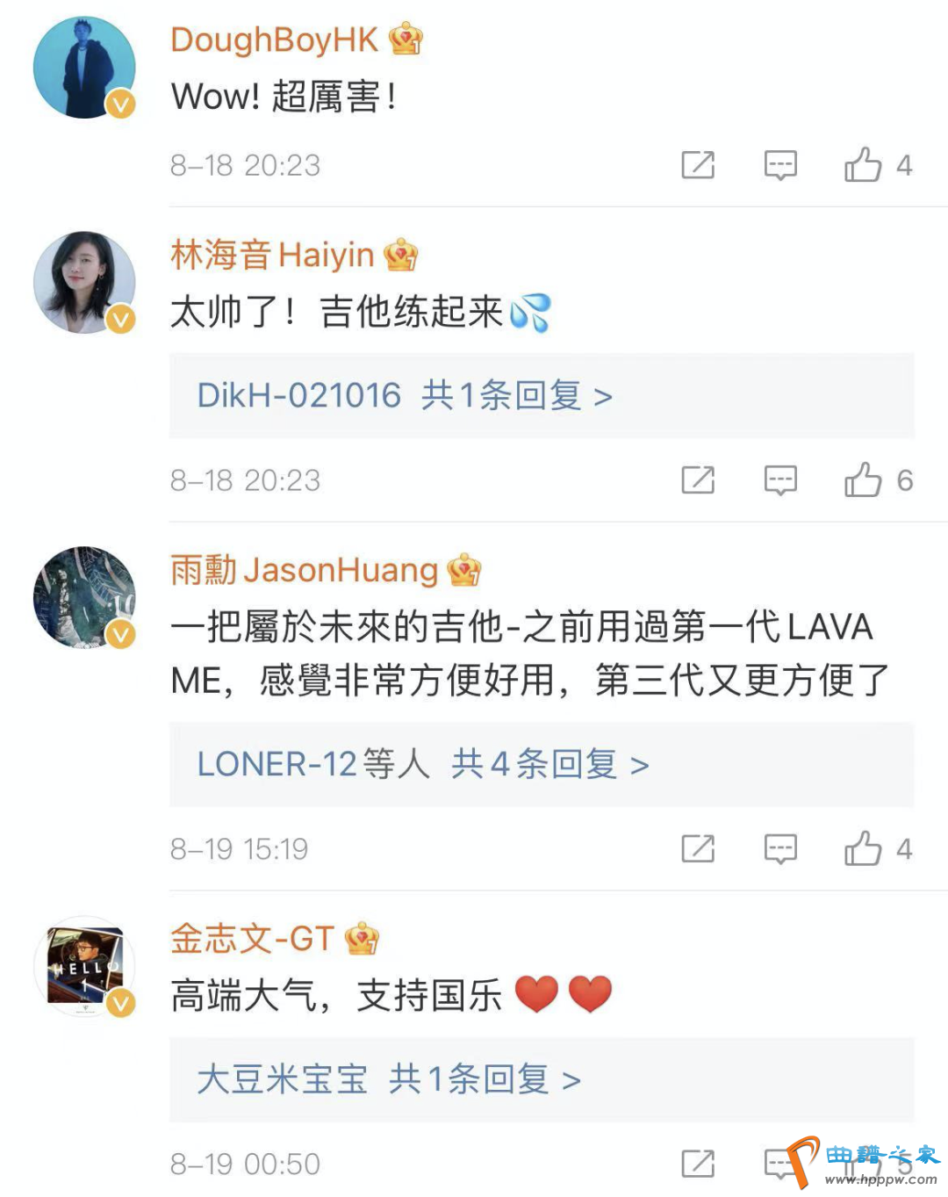Tap share icon on 林海音Haiyin's comment

click(x=698, y=480)
